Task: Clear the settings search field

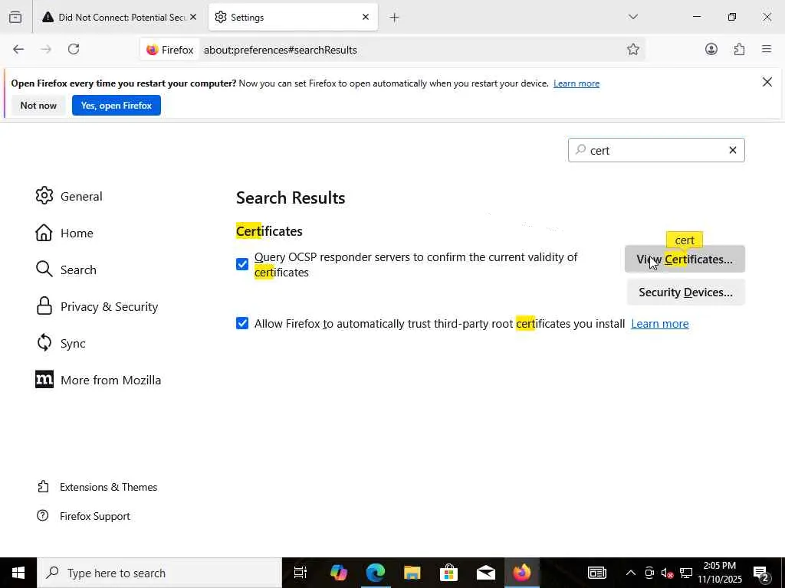Action: tap(732, 150)
